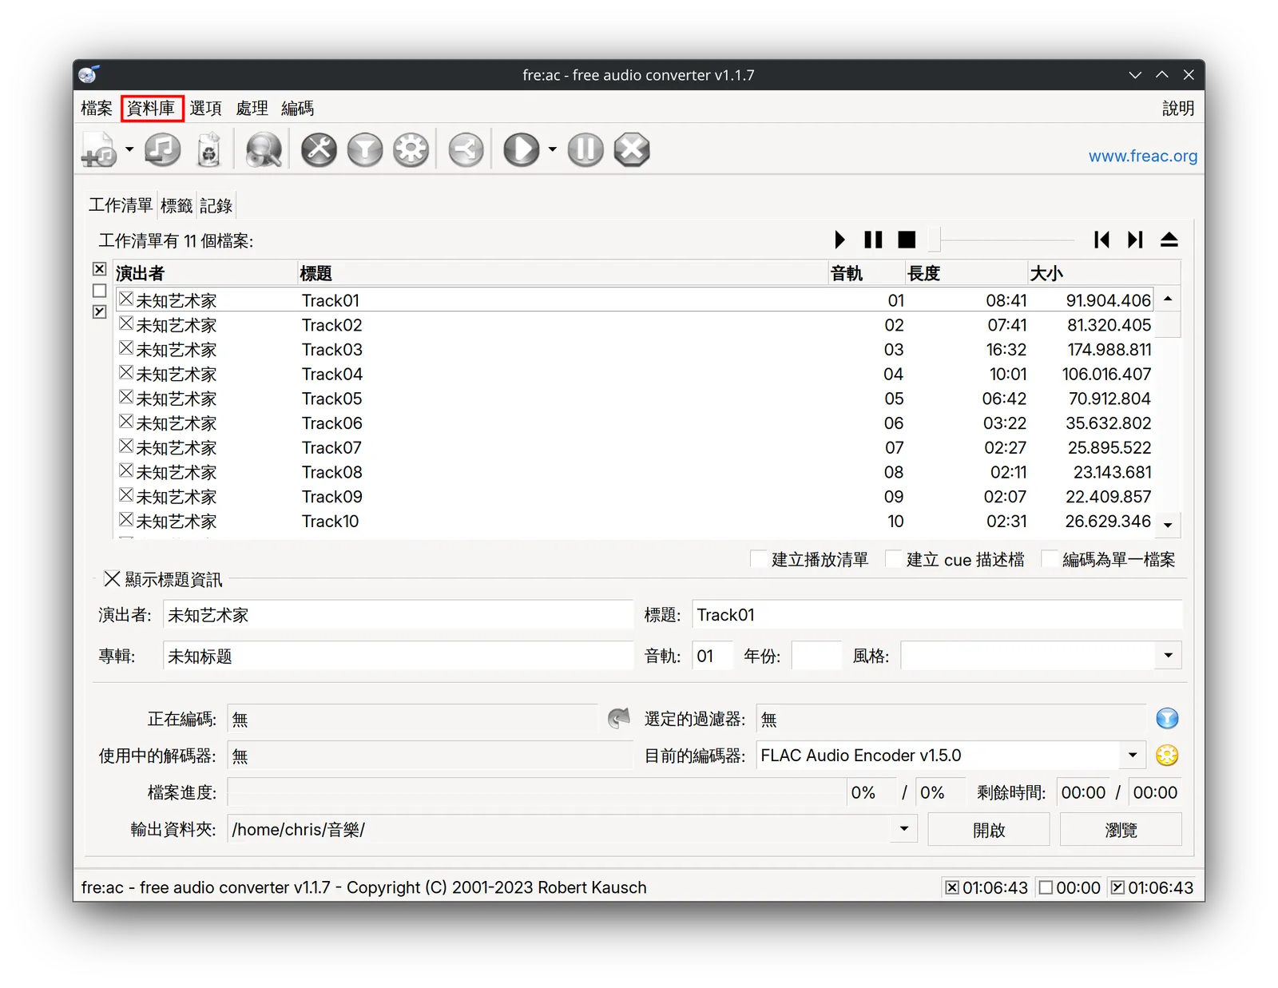
Task: Play selected track in joblist player
Action: click(x=839, y=240)
